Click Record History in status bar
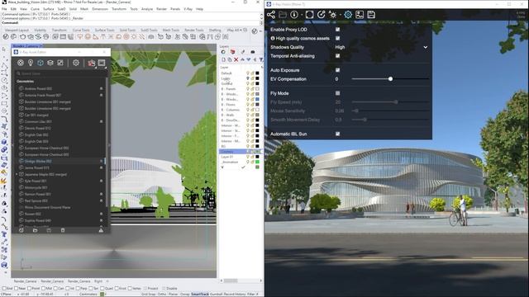 point(234,294)
